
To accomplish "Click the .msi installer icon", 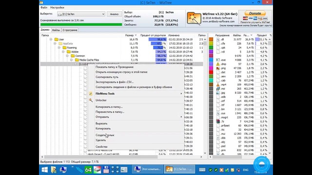I will click(x=218, y=88).
